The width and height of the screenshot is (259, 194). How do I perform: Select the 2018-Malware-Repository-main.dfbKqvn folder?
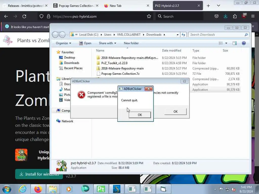pos(129,58)
